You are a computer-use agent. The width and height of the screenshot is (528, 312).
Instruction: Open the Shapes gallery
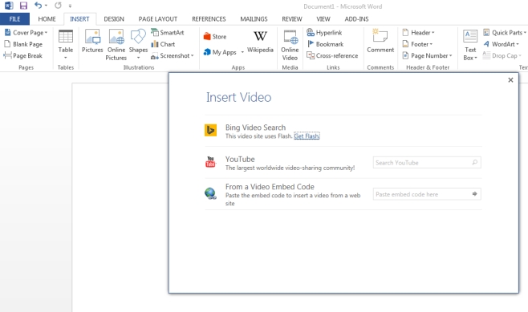click(138, 44)
